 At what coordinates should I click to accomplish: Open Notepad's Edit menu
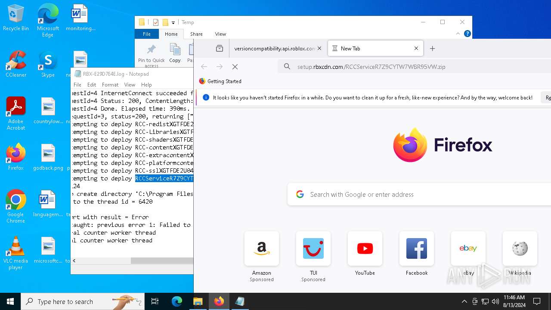92,85
